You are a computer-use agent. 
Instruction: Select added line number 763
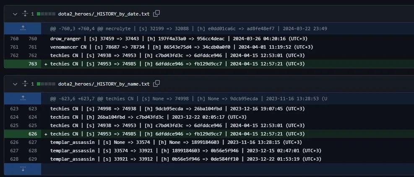tap(32, 64)
